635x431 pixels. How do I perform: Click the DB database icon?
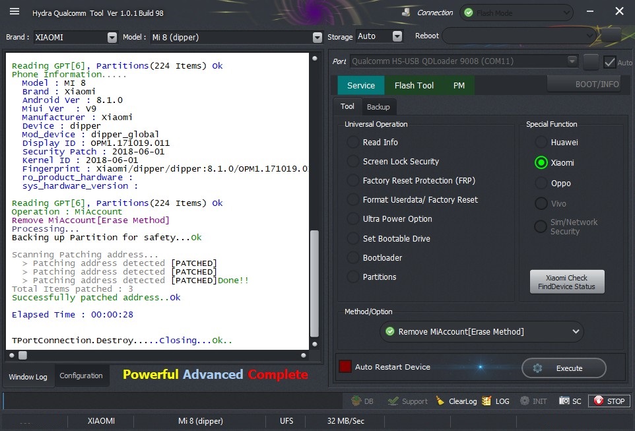click(x=356, y=401)
